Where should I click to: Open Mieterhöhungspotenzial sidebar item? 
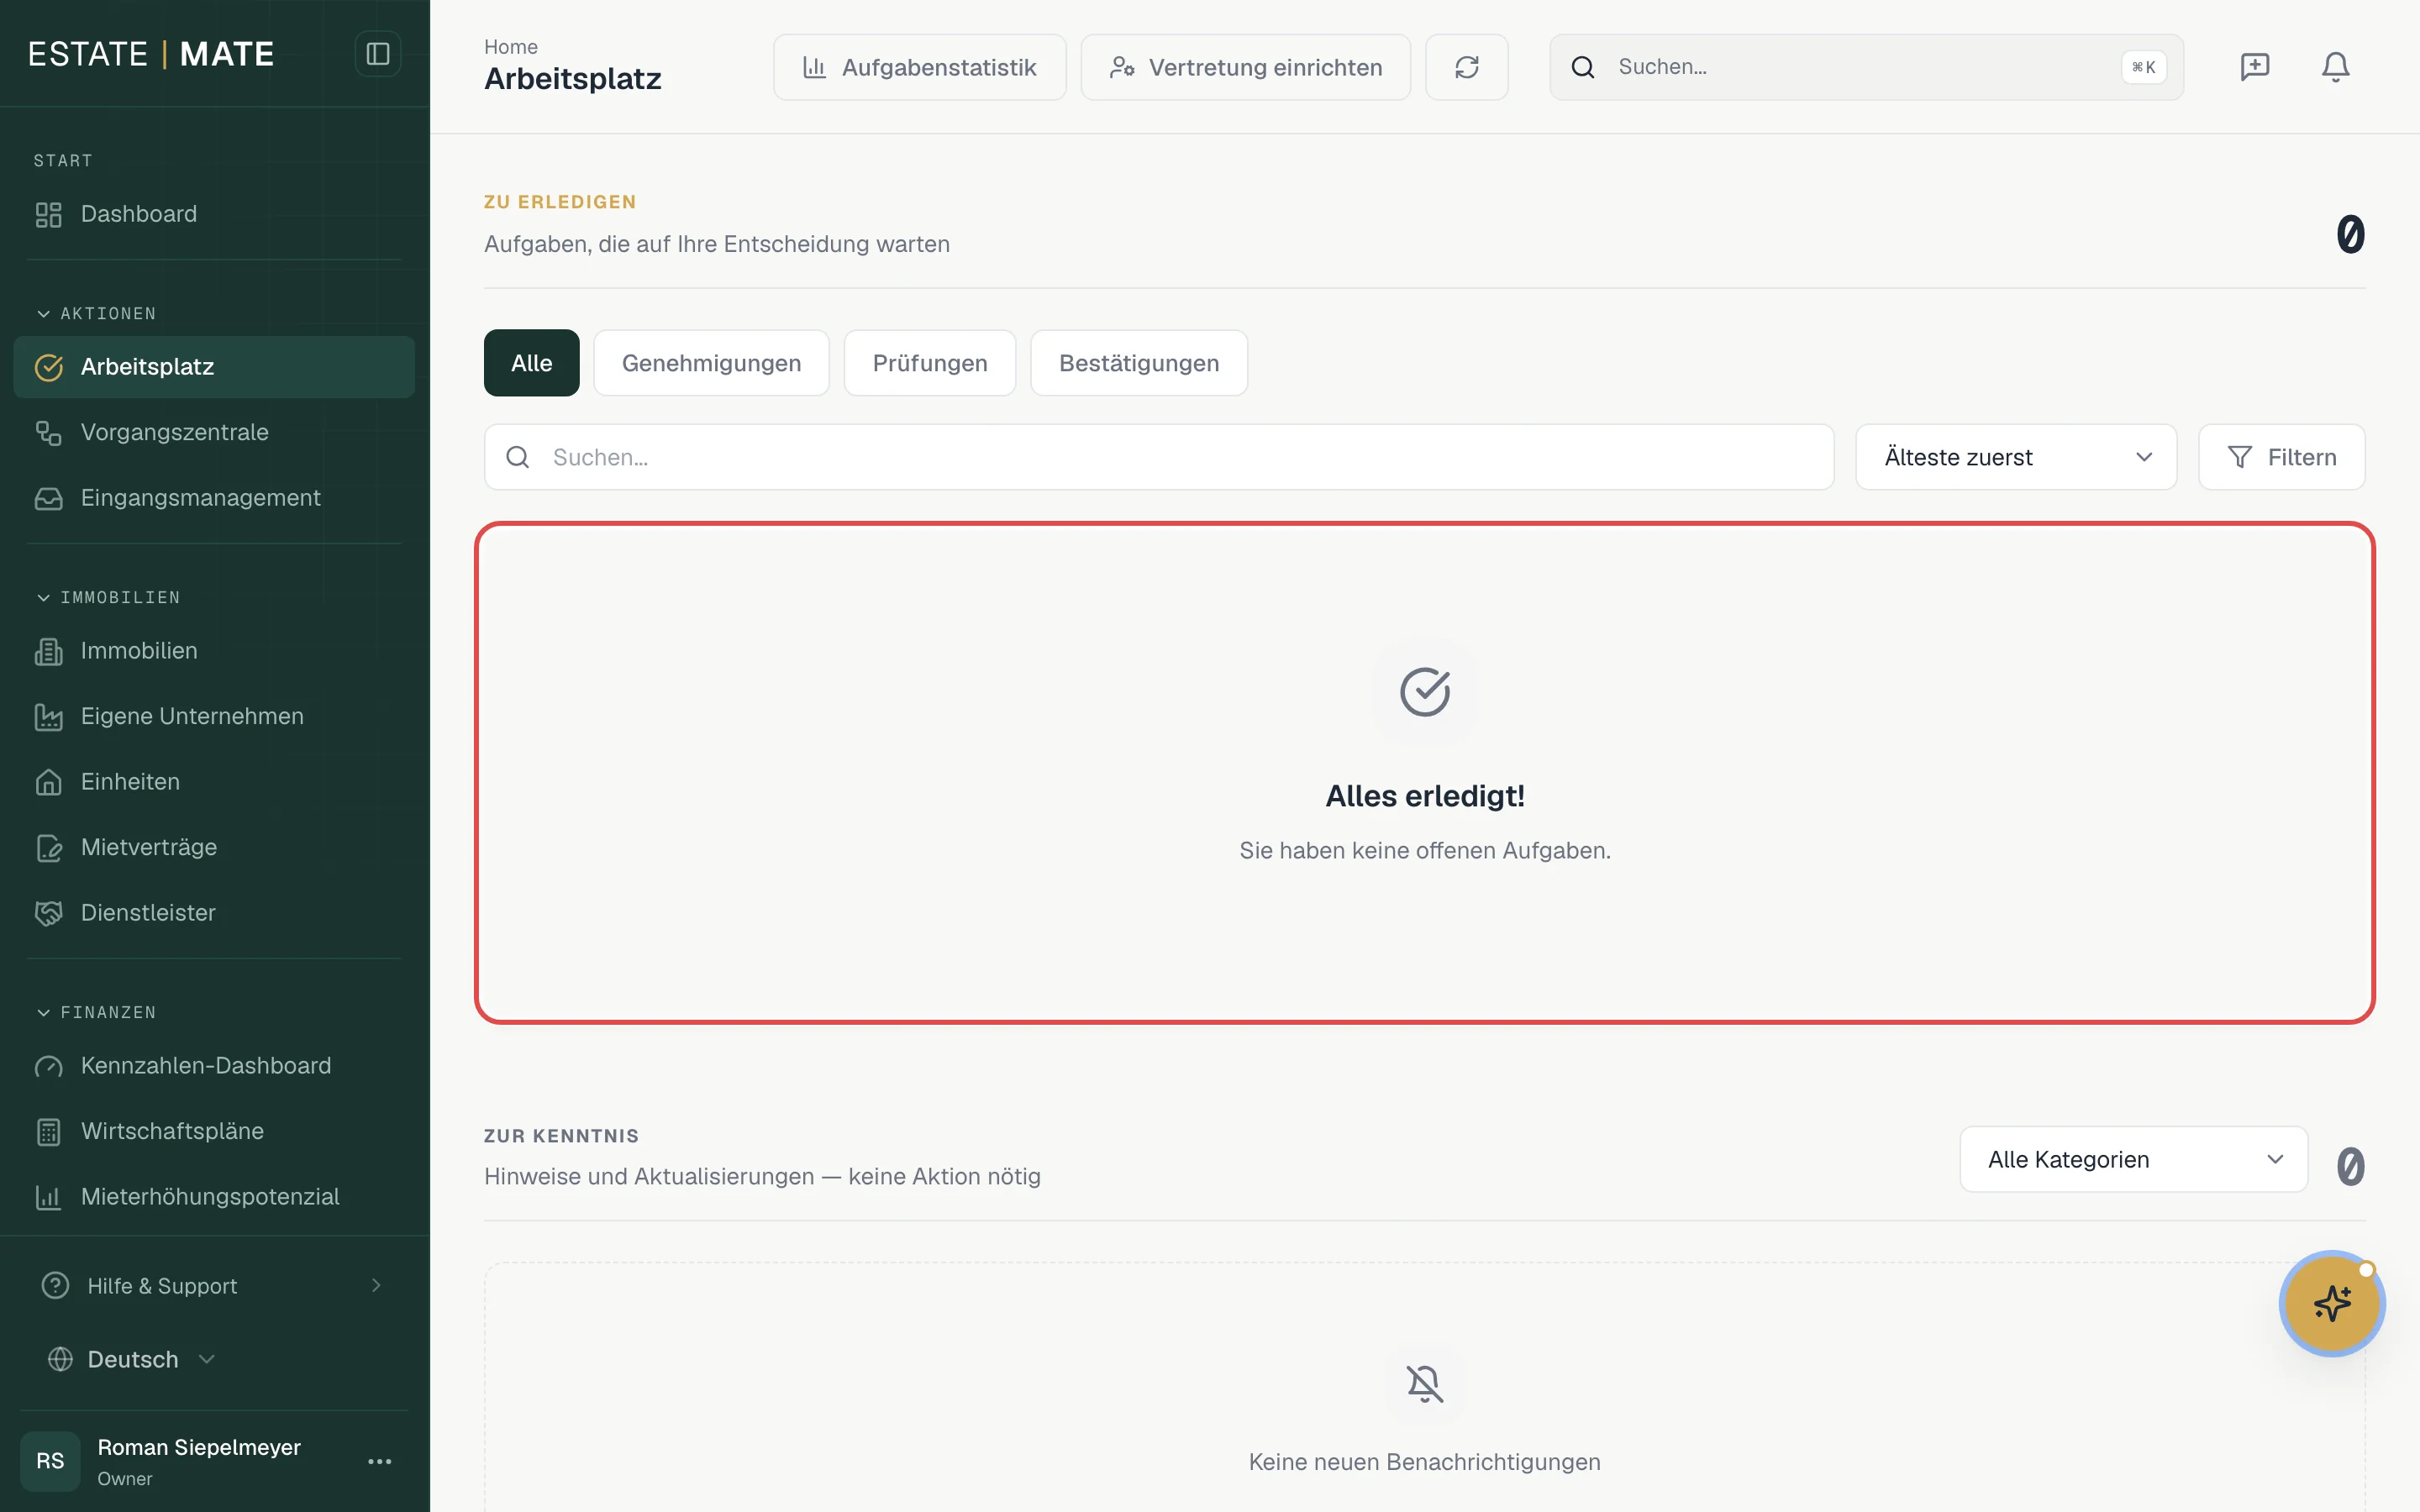[214, 1197]
